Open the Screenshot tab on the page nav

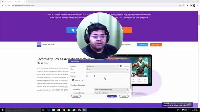click(x=126, y=45)
